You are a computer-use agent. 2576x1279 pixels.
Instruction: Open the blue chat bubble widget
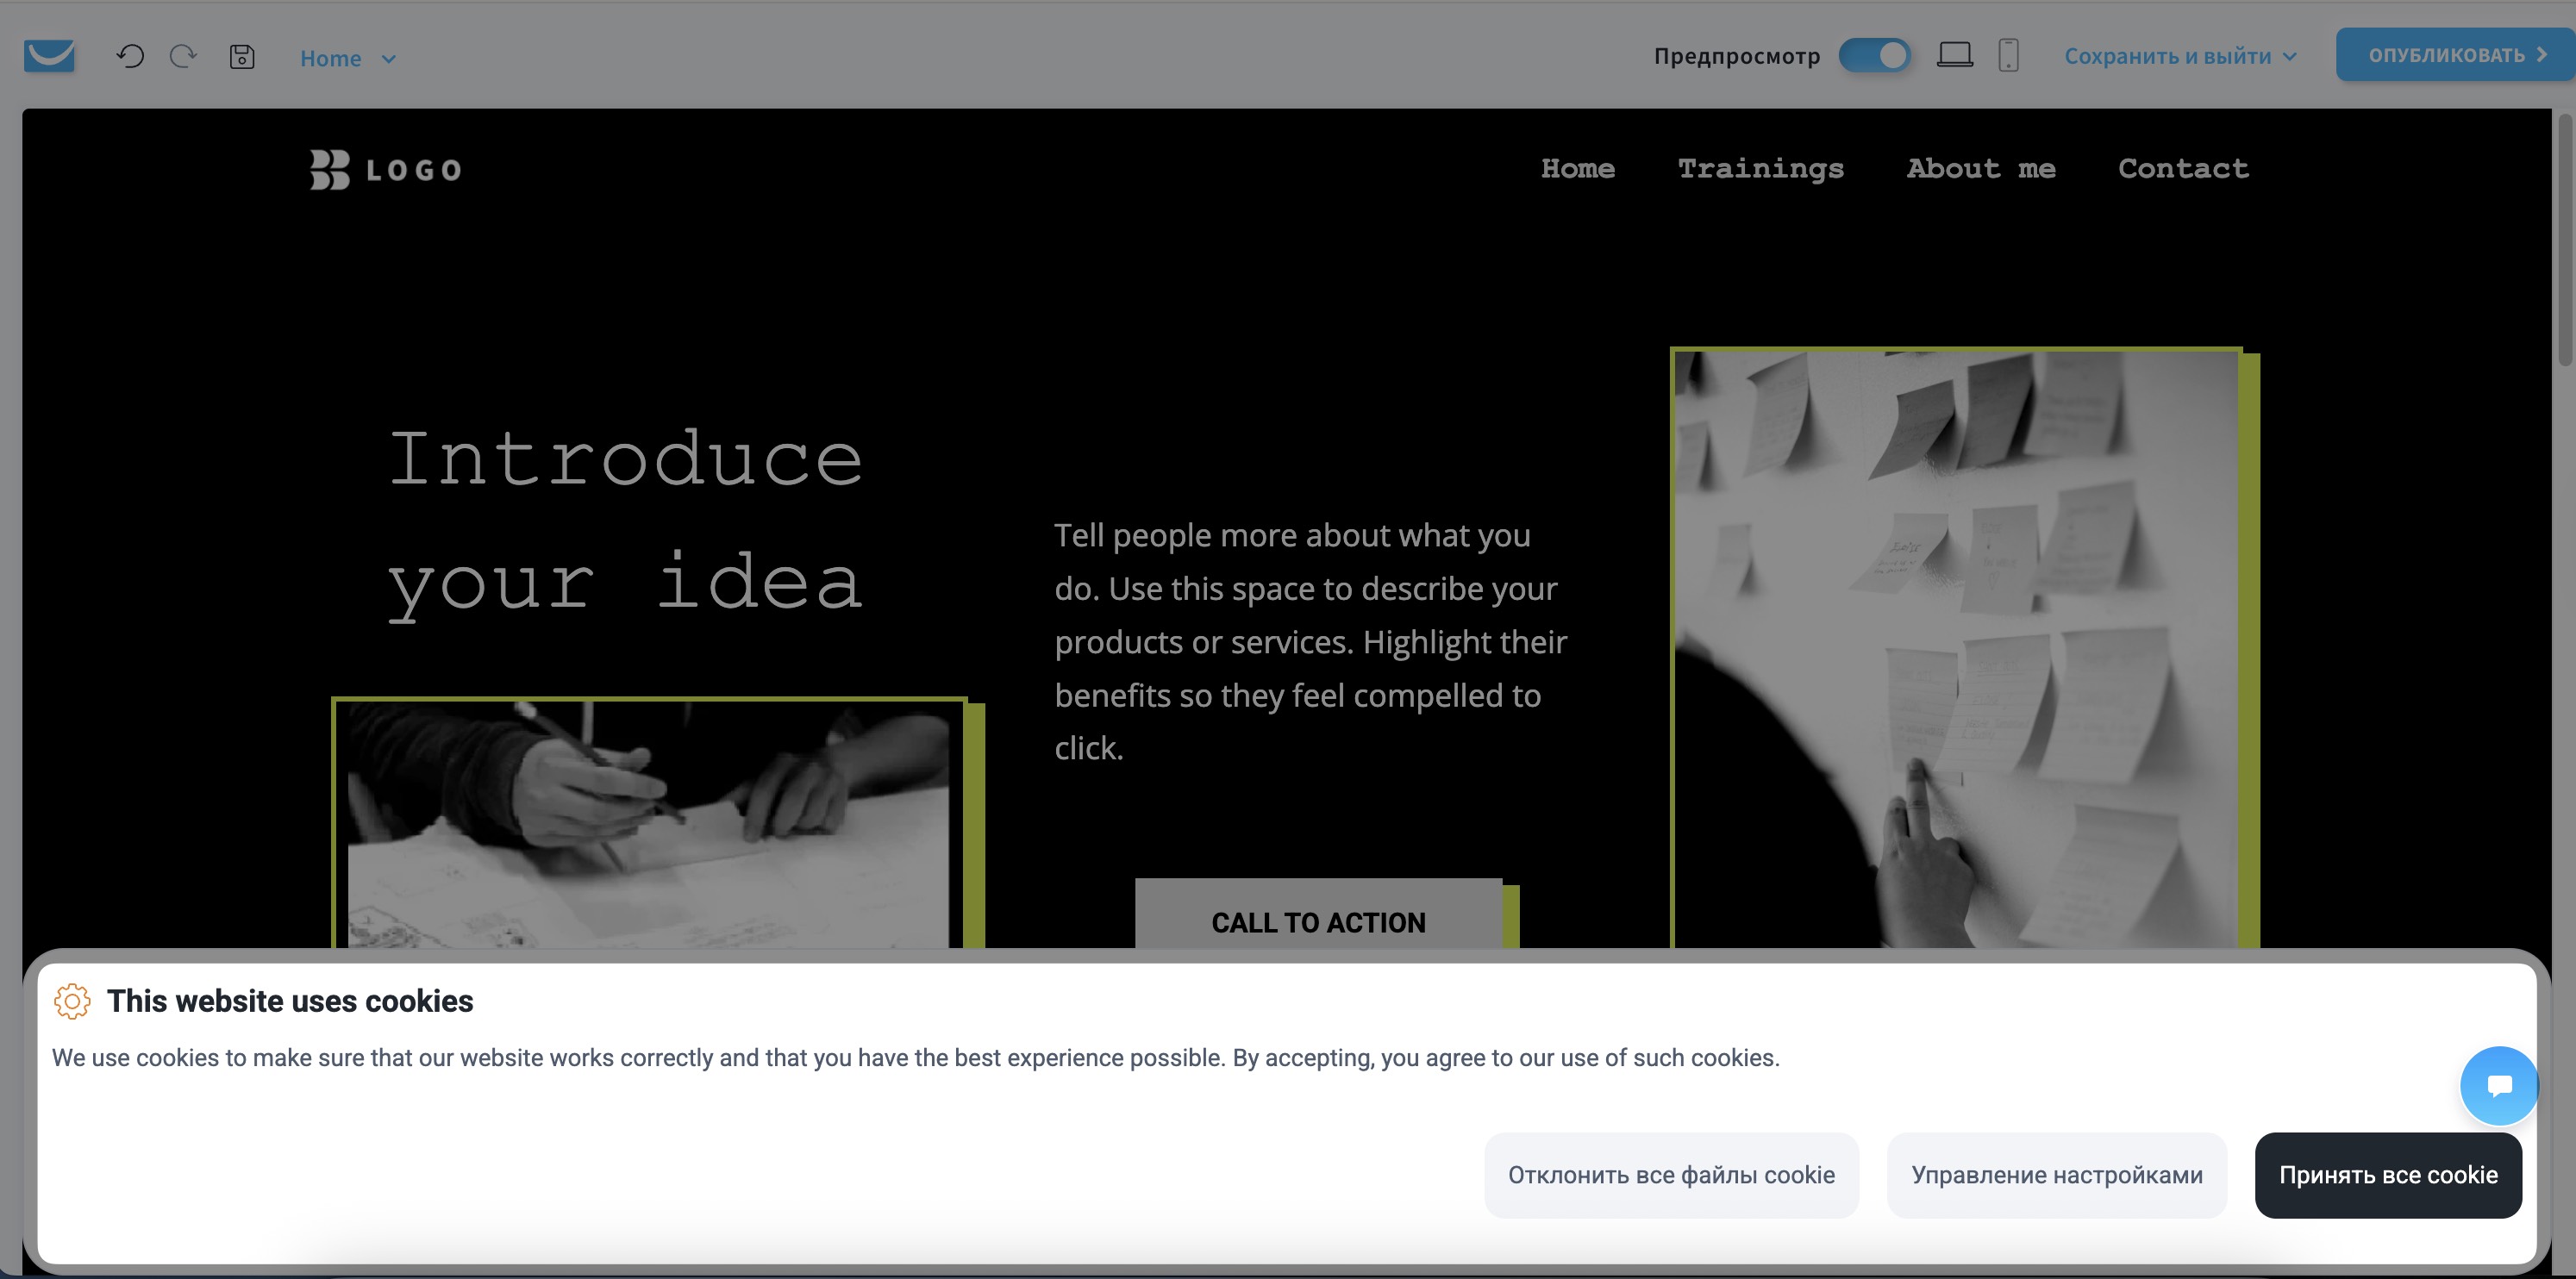2498,1085
